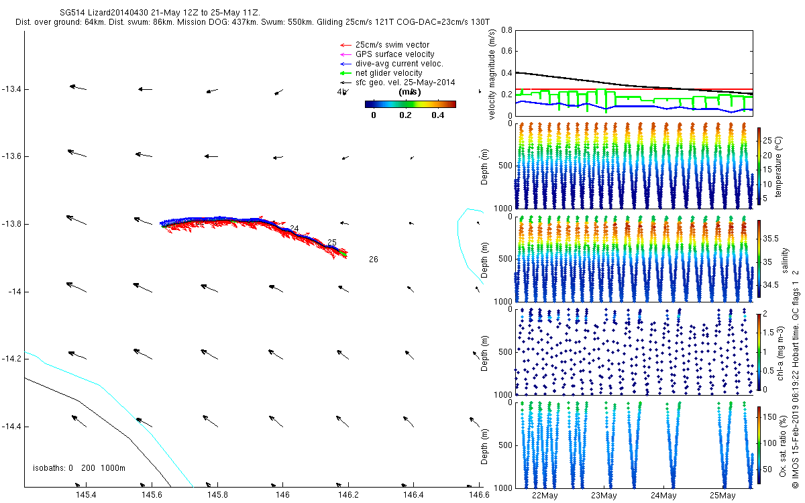Viewport: 805px width, 503px height.
Task: Select the day 24 marker on glider track
Action: tap(294, 229)
